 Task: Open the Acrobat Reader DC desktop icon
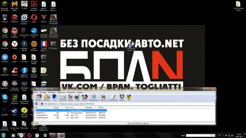[34, 6]
